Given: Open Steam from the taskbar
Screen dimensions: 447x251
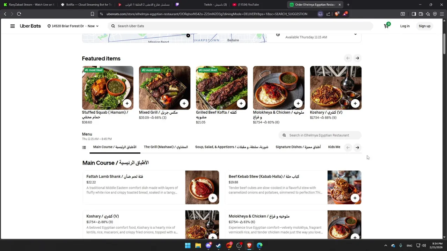Looking at the screenshot, I should (x=219, y=245).
